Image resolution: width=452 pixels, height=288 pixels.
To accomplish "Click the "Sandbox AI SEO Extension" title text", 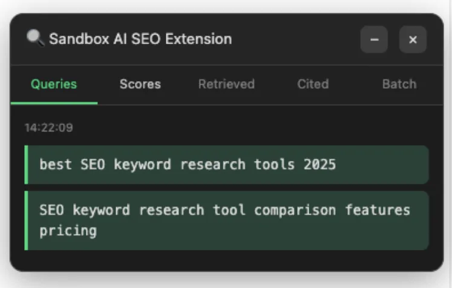I will point(140,39).
